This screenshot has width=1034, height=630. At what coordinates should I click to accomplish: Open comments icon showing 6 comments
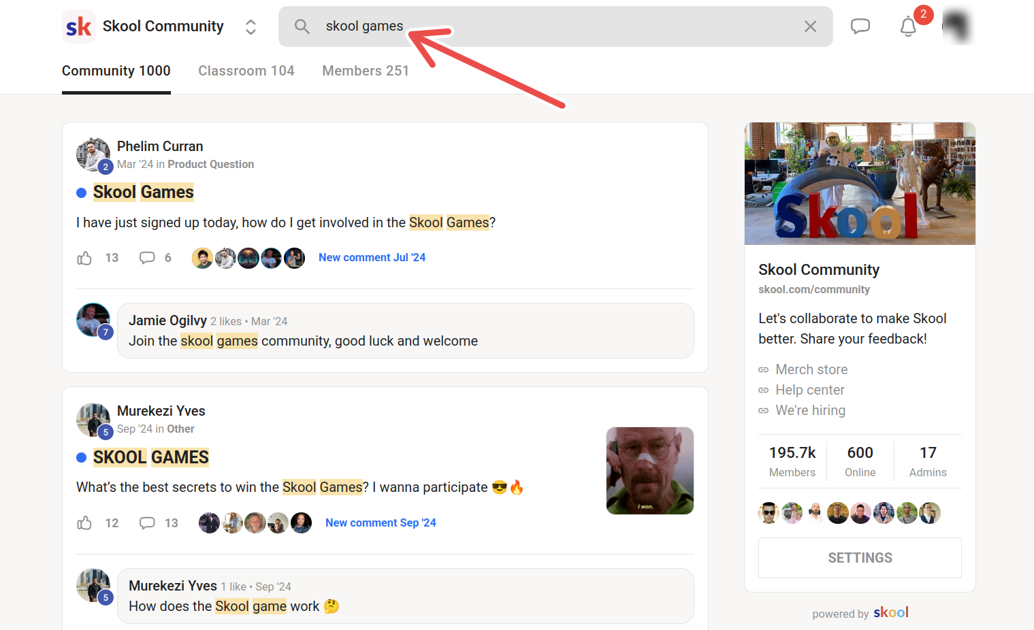147,258
